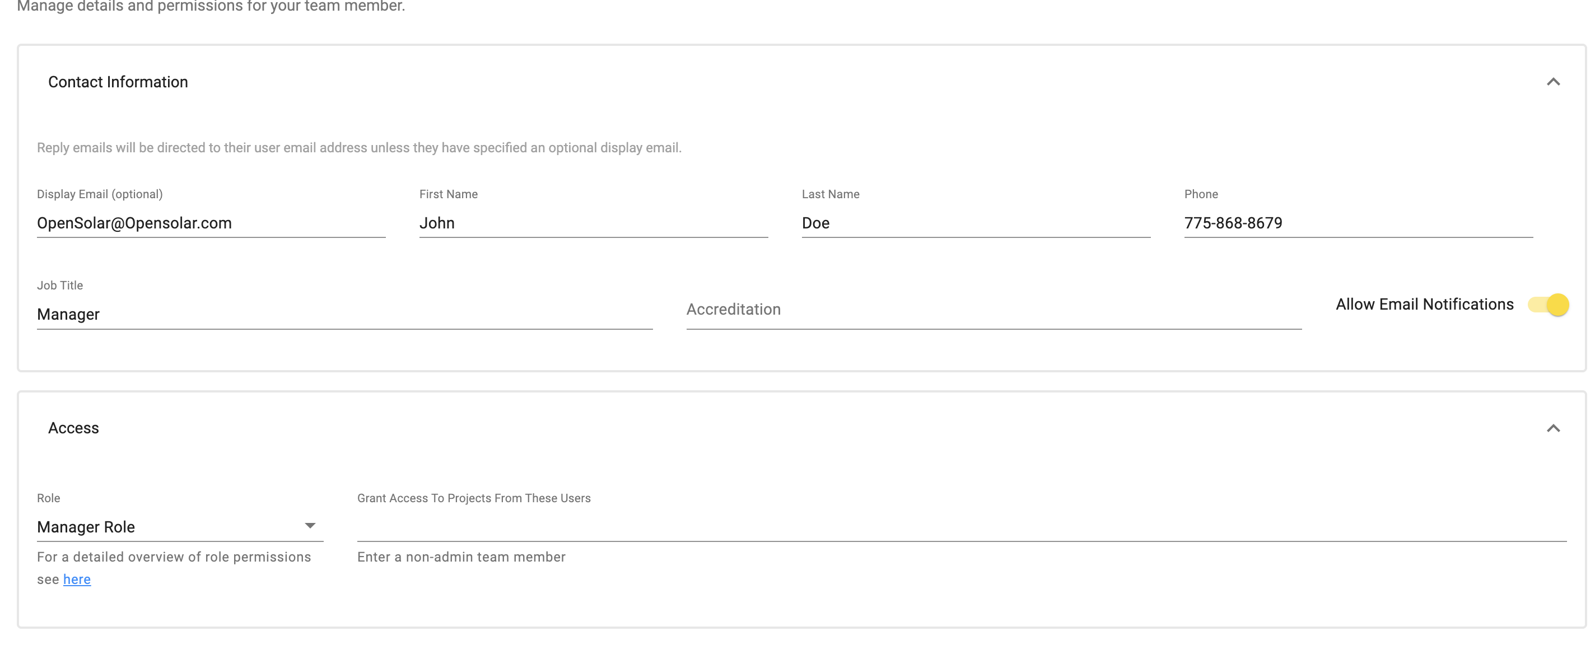Open the role permissions 'here' link

click(77, 579)
